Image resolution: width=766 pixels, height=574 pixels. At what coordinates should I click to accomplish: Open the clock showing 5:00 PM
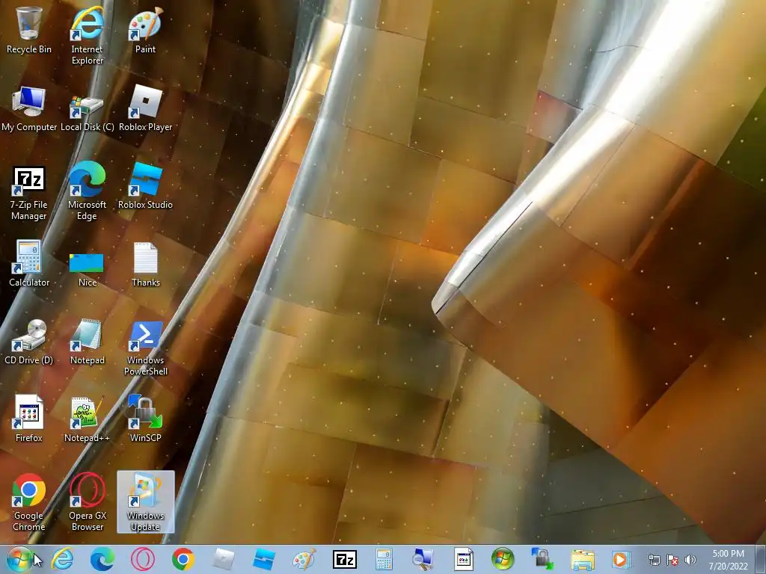tap(729, 560)
